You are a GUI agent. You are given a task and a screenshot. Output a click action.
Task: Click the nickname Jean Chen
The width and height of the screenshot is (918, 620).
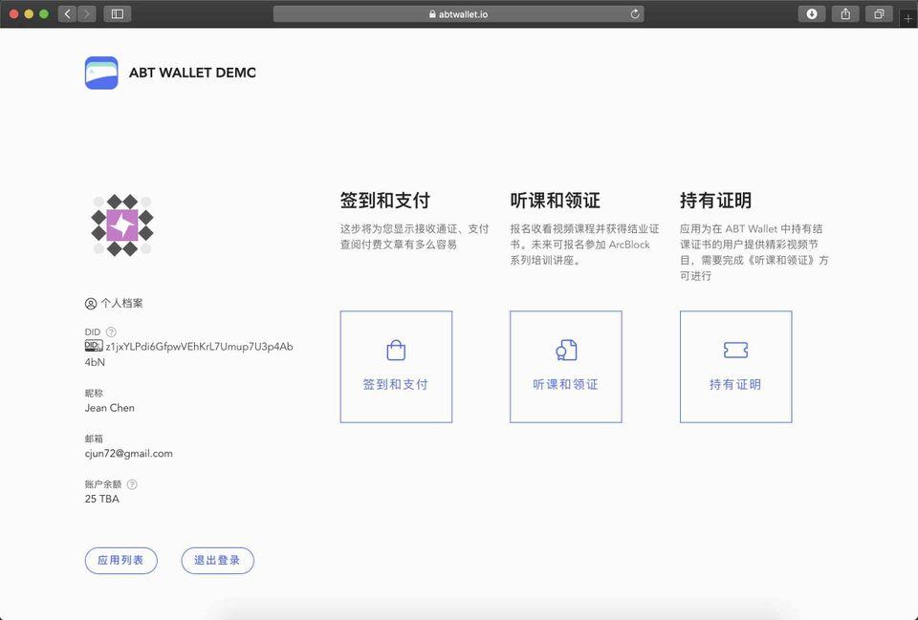[109, 408]
